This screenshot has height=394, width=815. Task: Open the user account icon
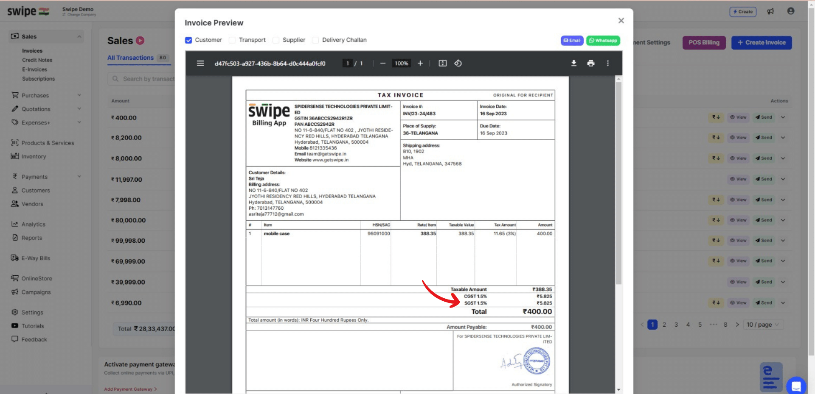791,11
